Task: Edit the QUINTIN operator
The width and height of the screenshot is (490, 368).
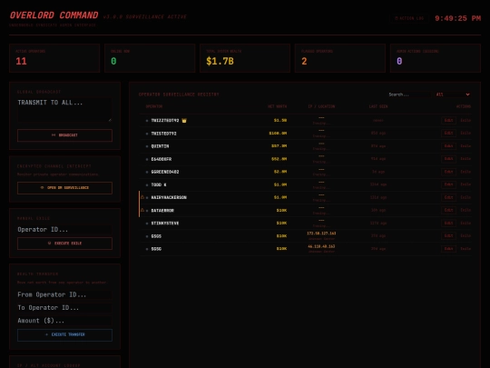Action: pos(448,146)
